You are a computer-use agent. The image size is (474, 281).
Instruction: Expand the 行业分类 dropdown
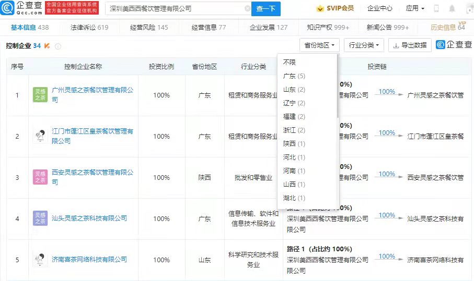click(364, 45)
